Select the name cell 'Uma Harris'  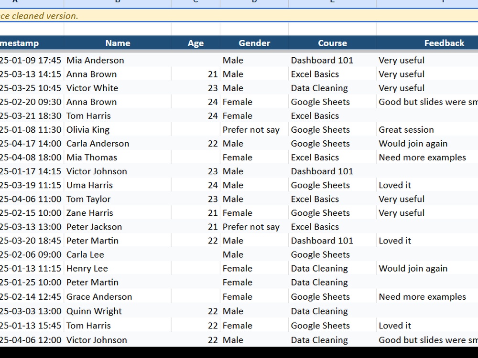point(118,185)
